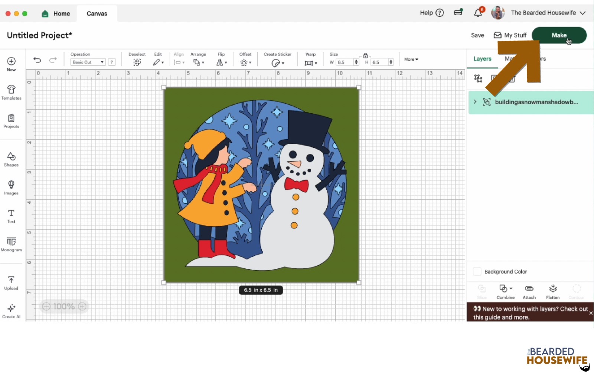The width and height of the screenshot is (594, 378).
Task: Open the Images library
Action: point(11,187)
